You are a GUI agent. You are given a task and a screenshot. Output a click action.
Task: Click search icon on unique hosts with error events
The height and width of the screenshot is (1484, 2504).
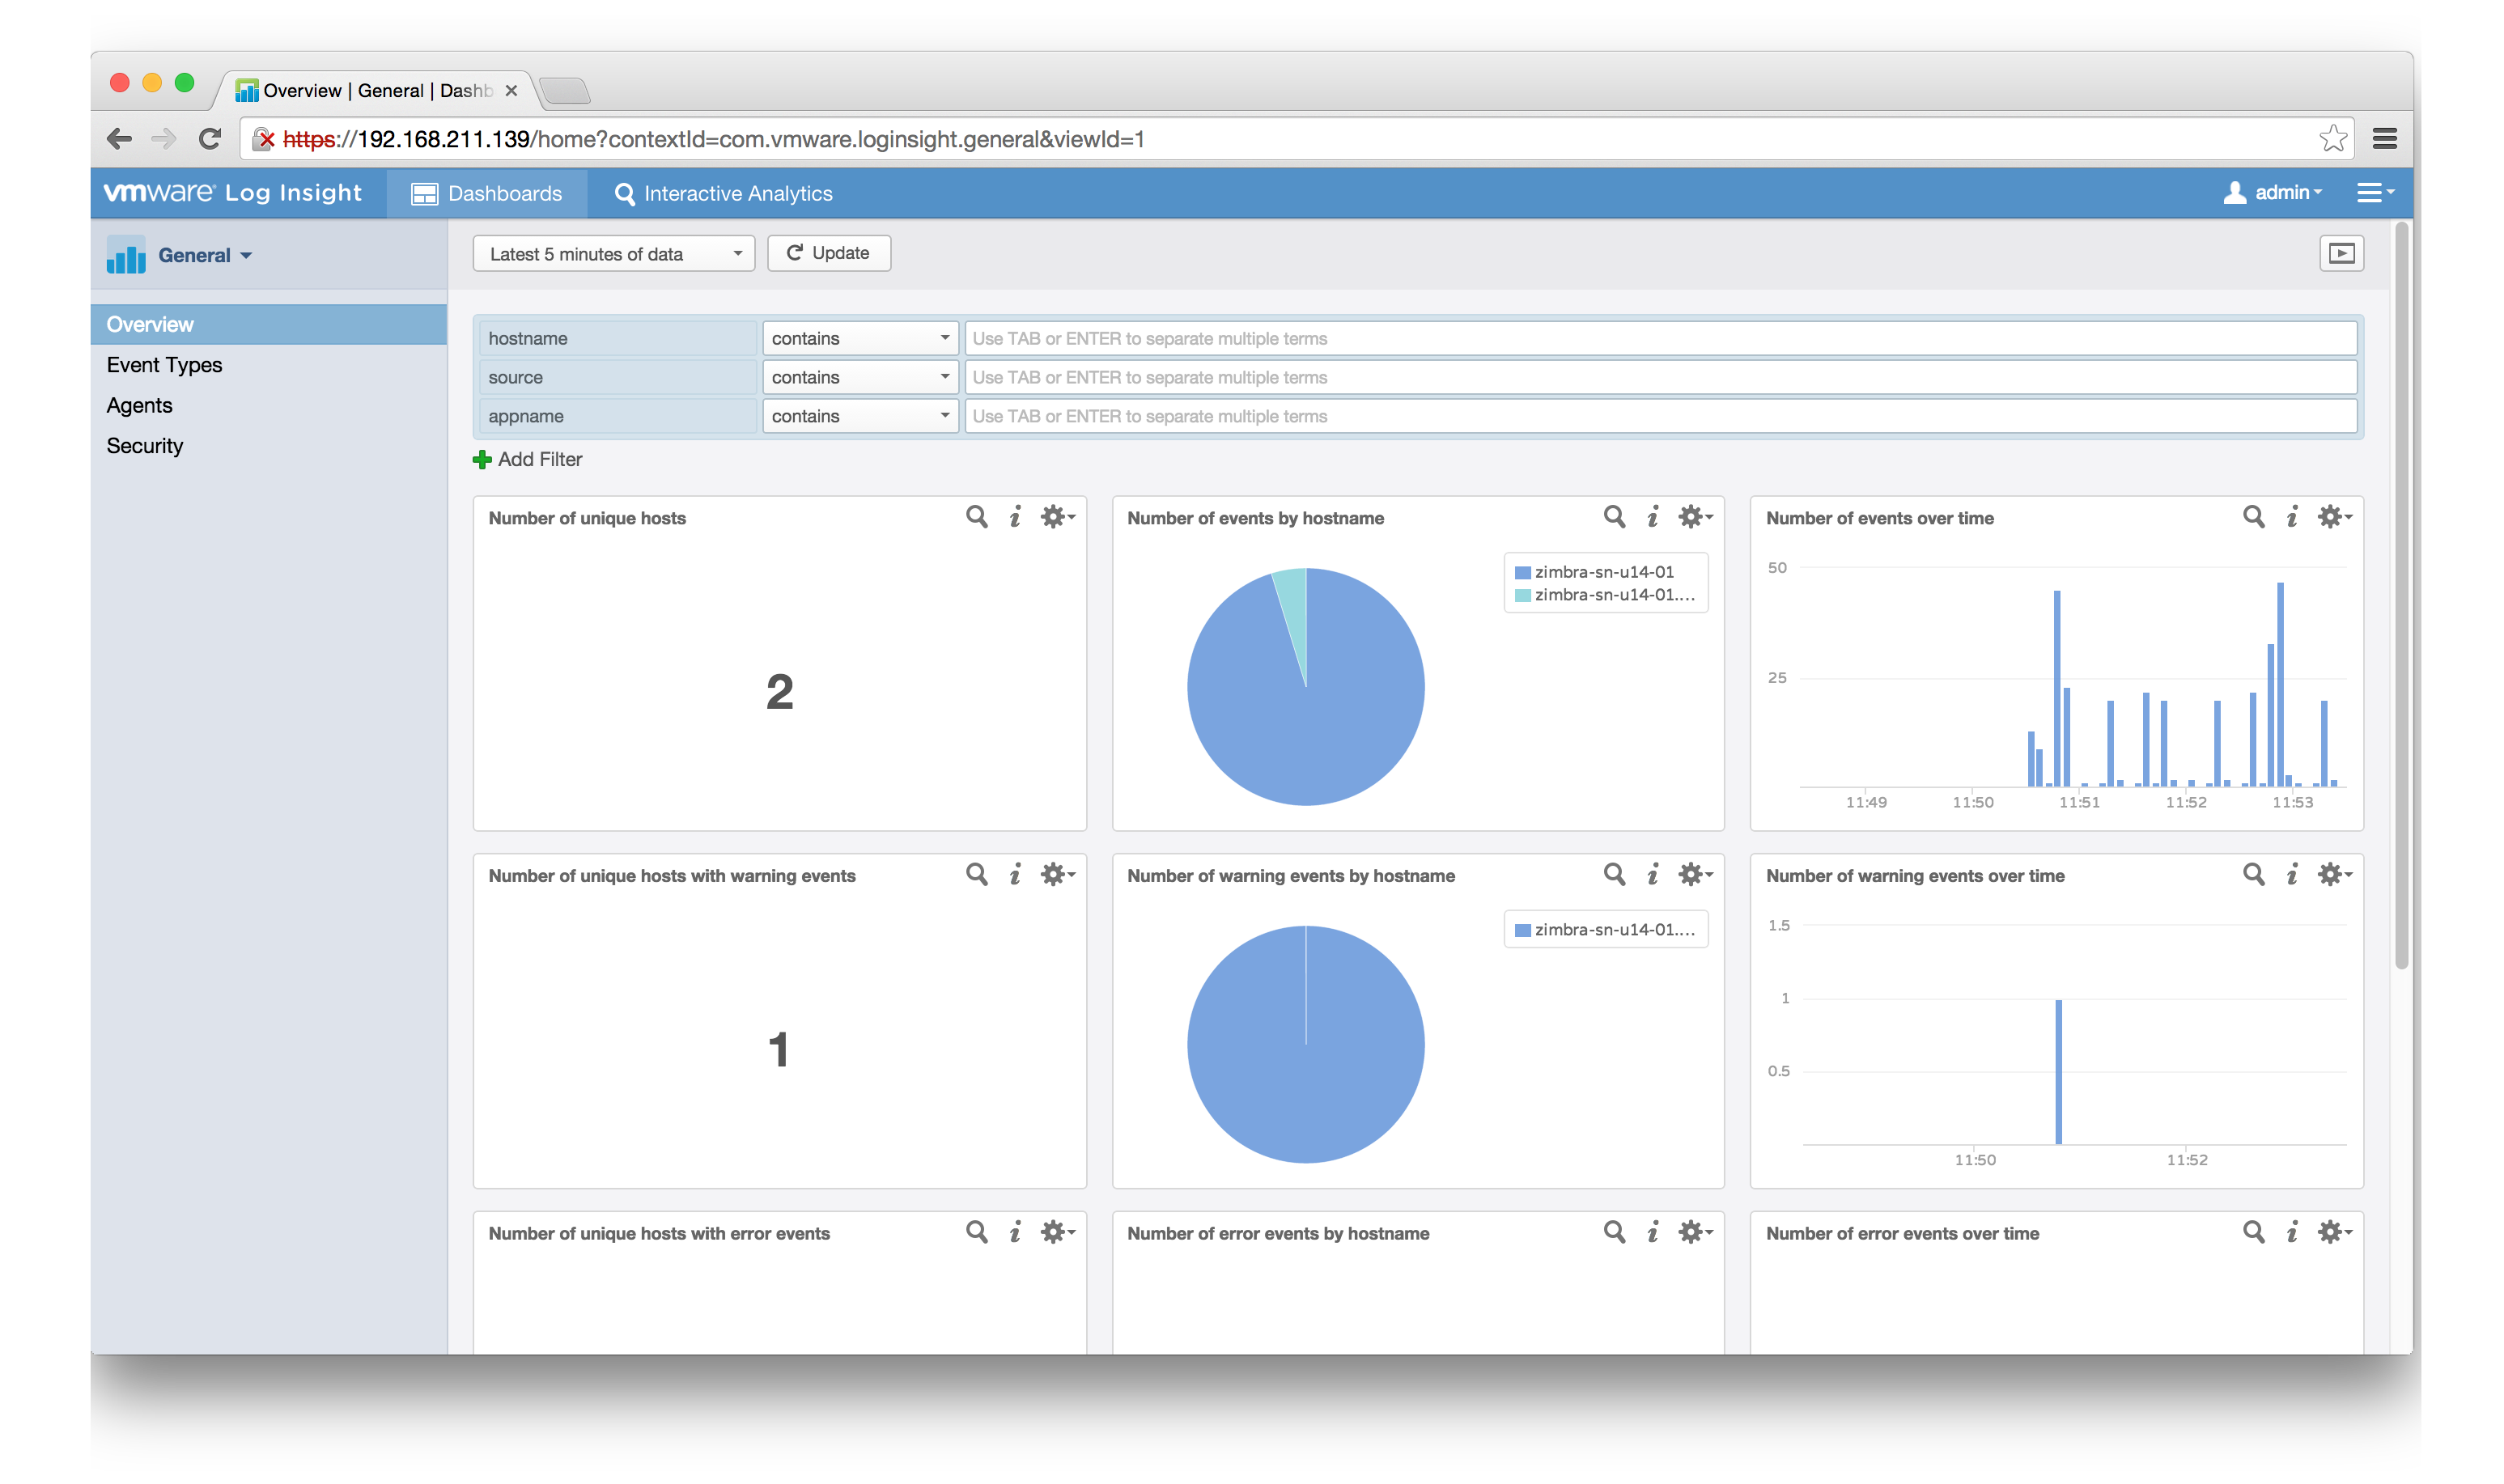(x=976, y=1231)
